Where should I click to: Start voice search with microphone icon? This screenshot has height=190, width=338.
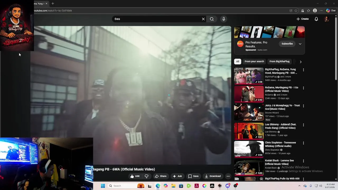coord(224,19)
